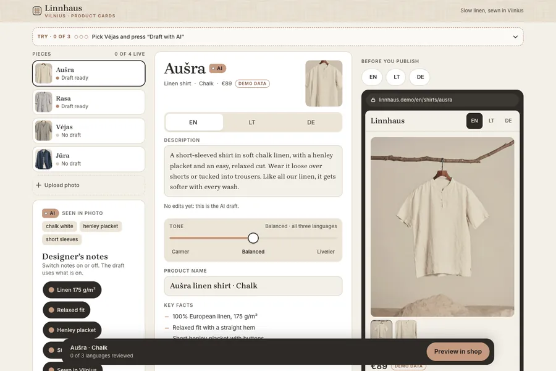The height and width of the screenshot is (371, 556).
Task: Click the Product name input field
Action: [253, 286]
